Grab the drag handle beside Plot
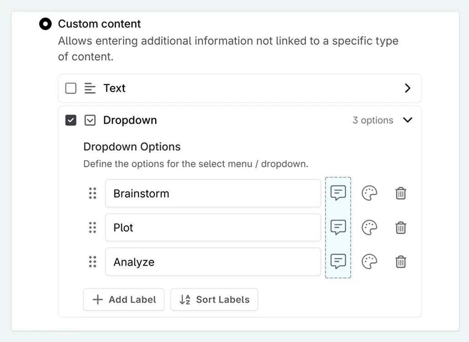The height and width of the screenshot is (342, 469). 93,227
